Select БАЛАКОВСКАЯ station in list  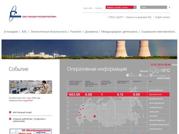click(156, 90)
